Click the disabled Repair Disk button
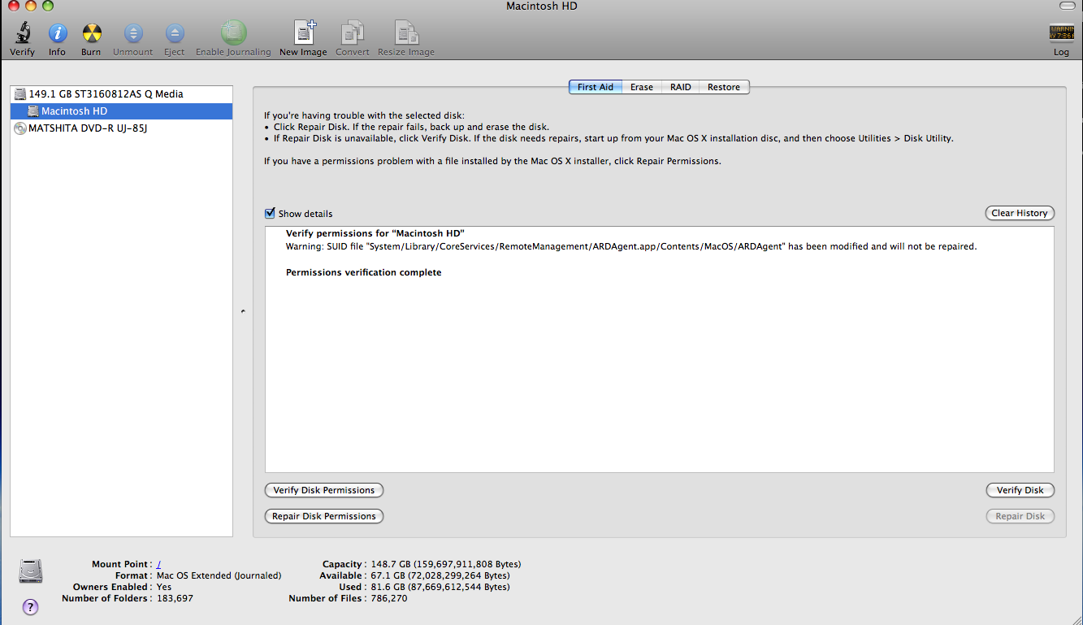Viewport: 1083px width, 625px height. (1020, 516)
